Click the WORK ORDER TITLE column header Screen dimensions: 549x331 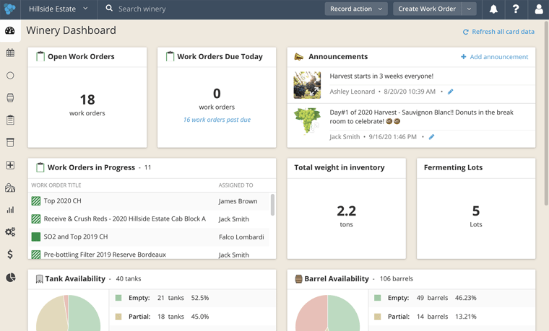point(56,185)
